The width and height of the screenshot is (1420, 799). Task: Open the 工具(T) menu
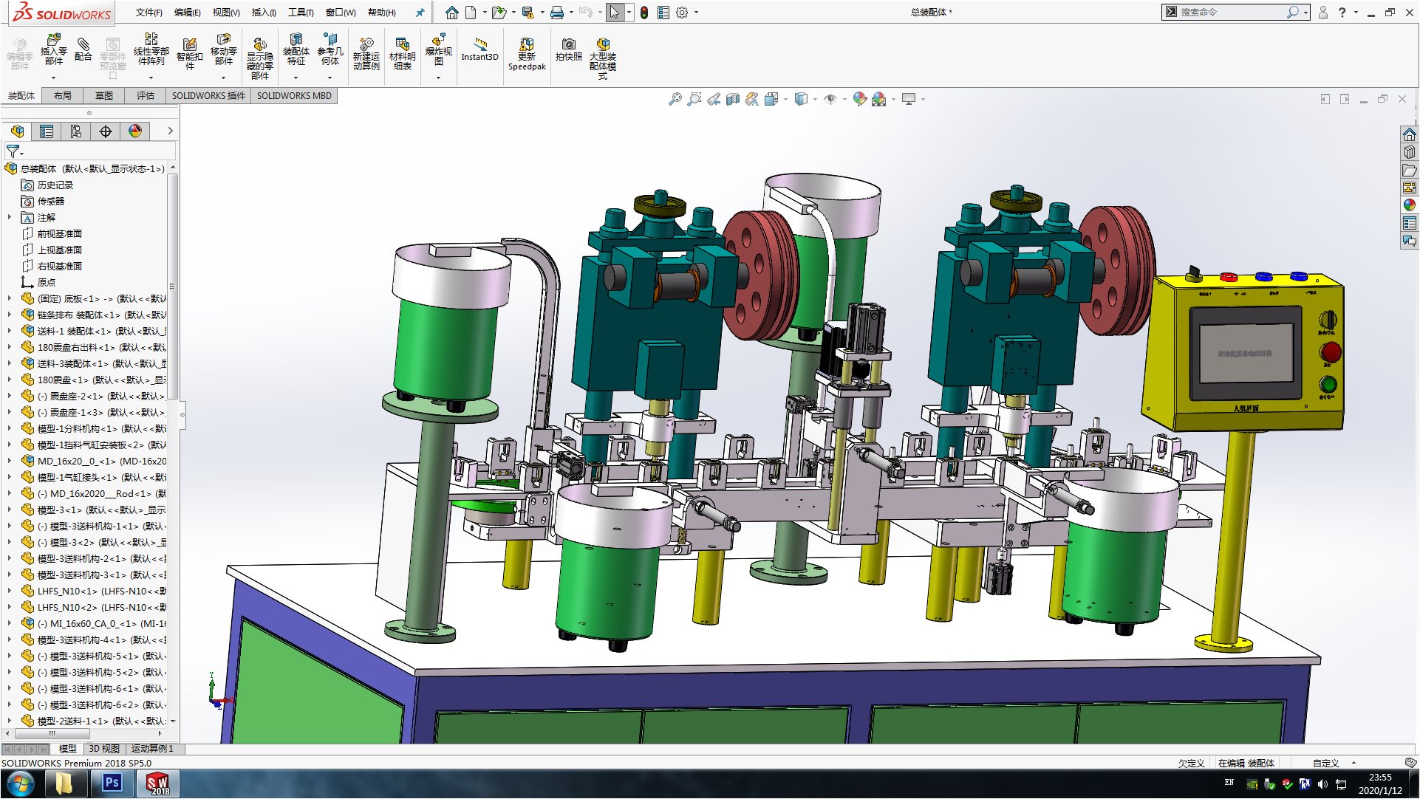[x=300, y=13]
